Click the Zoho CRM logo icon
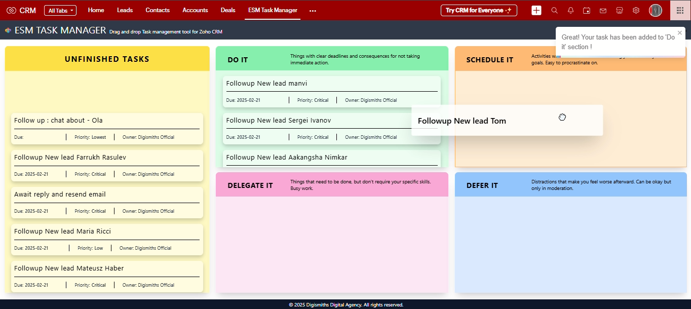This screenshot has width=691, height=309. point(11,10)
